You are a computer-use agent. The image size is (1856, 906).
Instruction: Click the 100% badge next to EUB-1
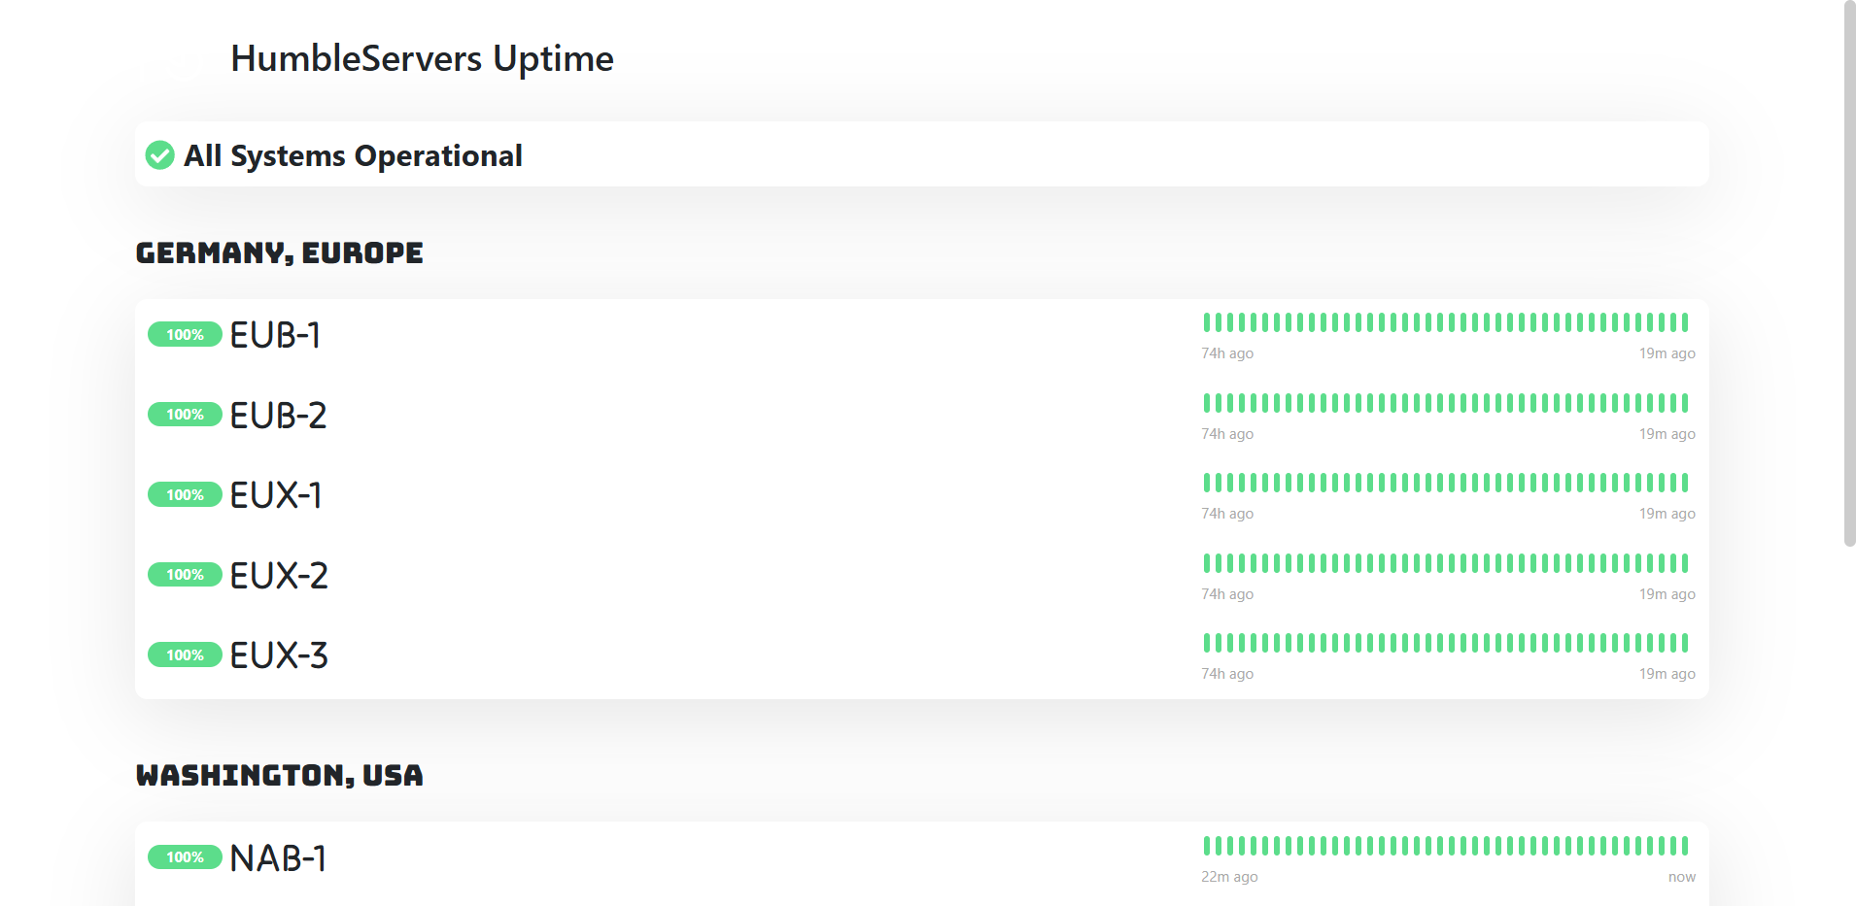185,334
